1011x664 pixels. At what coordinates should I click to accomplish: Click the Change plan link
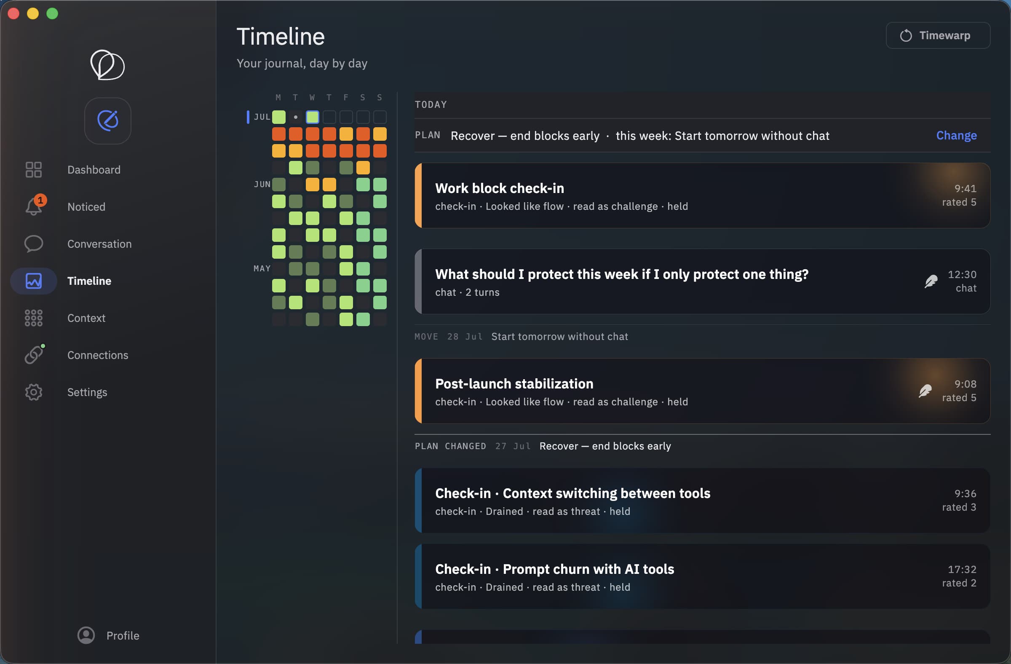coord(956,135)
